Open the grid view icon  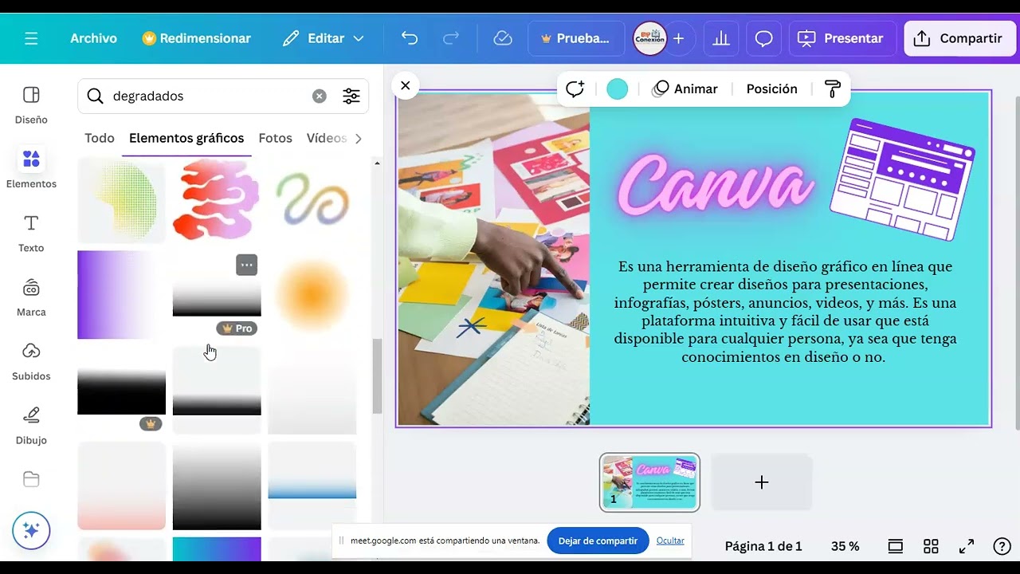[x=931, y=546]
